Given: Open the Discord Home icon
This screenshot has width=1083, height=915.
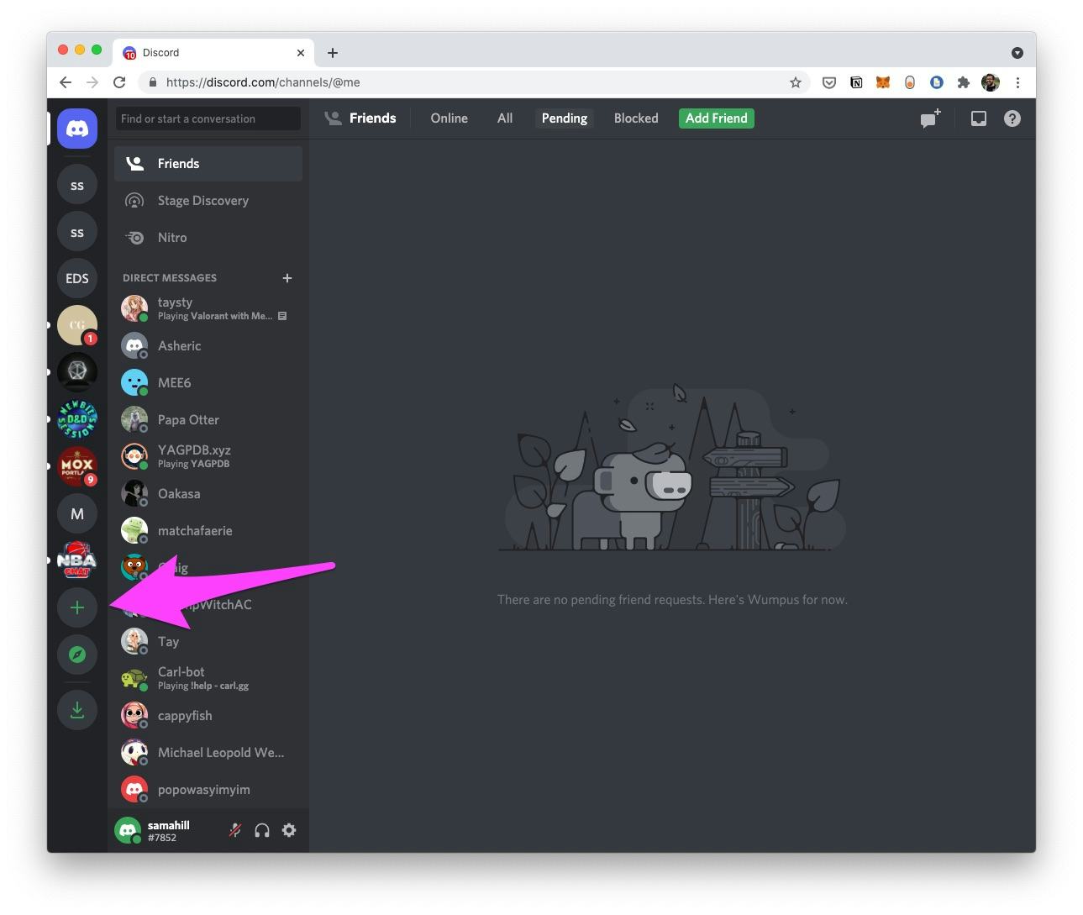Looking at the screenshot, I should 77,129.
